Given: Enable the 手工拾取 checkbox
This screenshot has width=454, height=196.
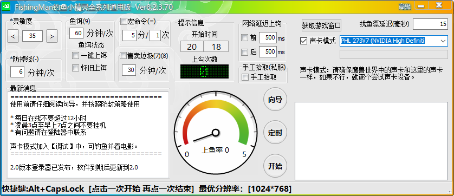Looking at the screenshot, I should tap(245, 77).
